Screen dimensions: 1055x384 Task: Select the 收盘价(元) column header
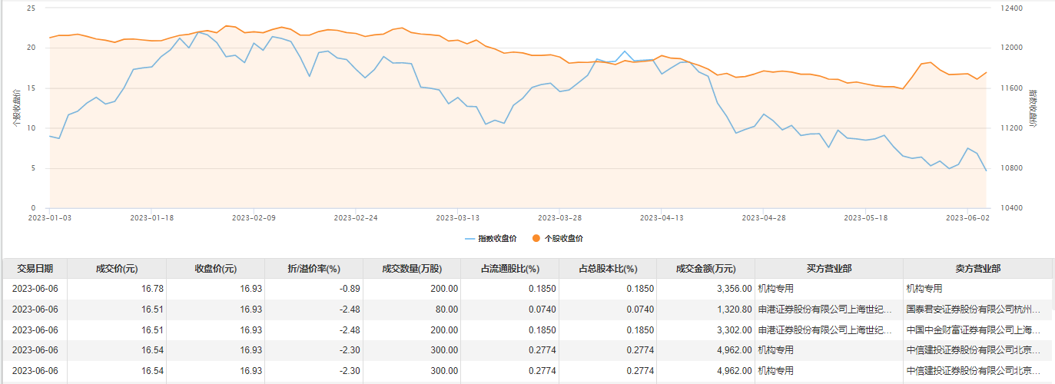215,269
